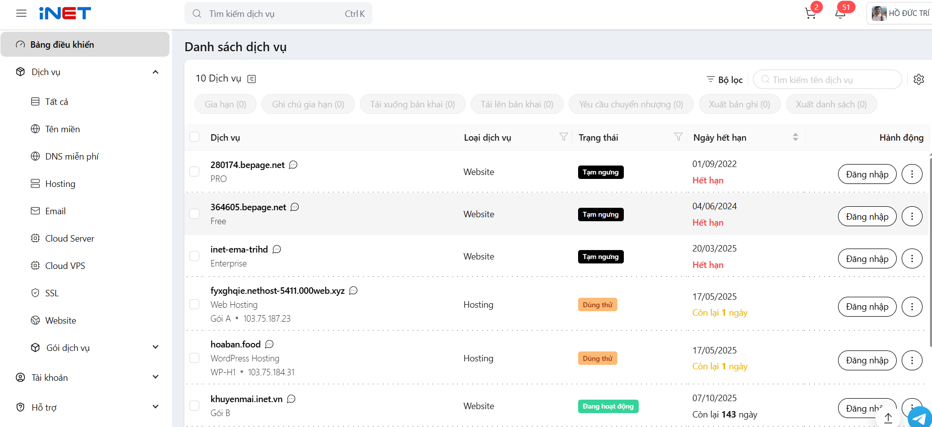Go to Bảng điều khiển dashboard
Screen dimensions: 932x427
85,44
